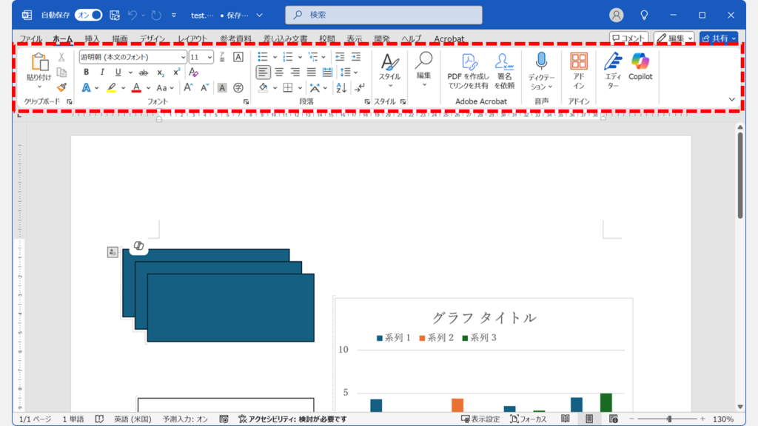Open the 参考資料 tab
This screenshot has height=426, width=758.
click(x=236, y=38)
